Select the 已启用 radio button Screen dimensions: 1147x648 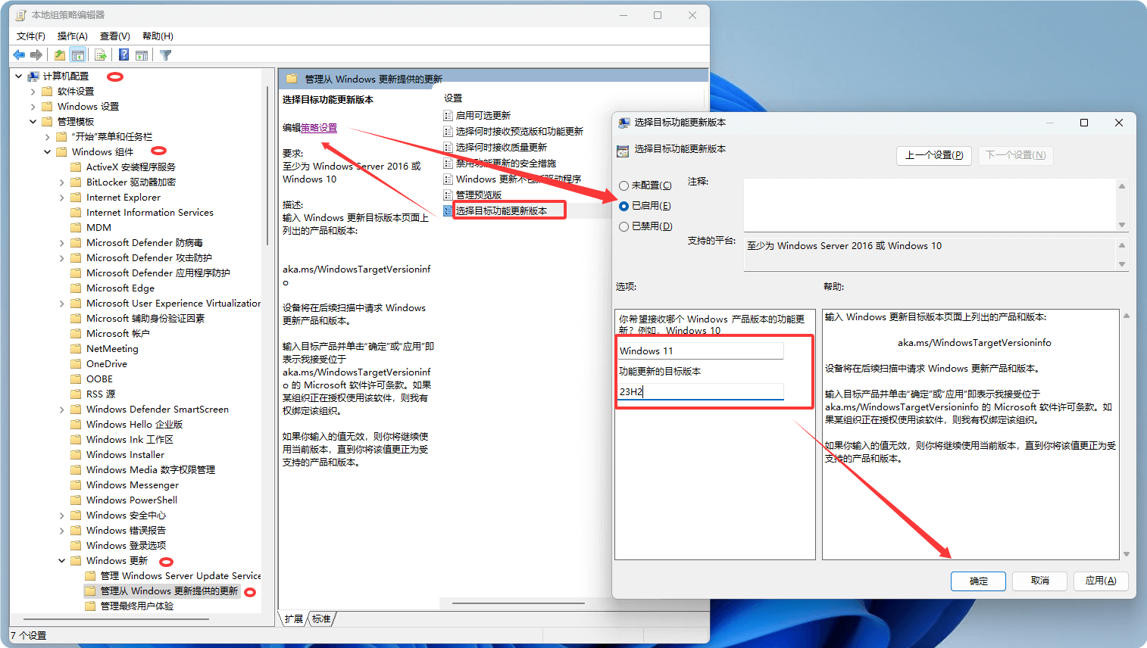pyautogui.click(x=624, y=206)
